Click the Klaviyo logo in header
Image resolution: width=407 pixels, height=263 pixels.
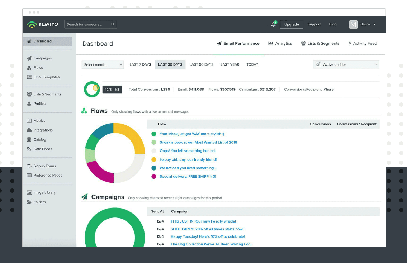[x=42, y=24]
